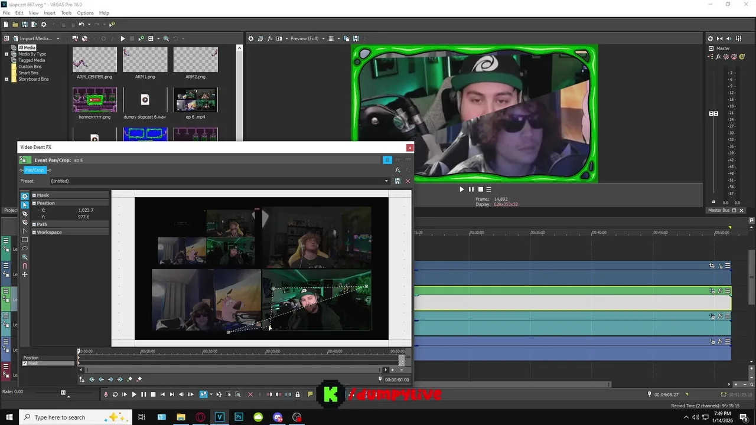
Task: Toggle track FX bypass on green track
Action: coord(720,291)
